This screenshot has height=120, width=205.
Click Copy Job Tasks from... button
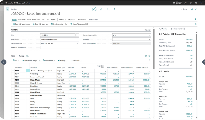[21, 24]
